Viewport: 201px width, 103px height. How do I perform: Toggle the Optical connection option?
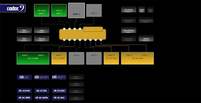click(x=146, y=39)
